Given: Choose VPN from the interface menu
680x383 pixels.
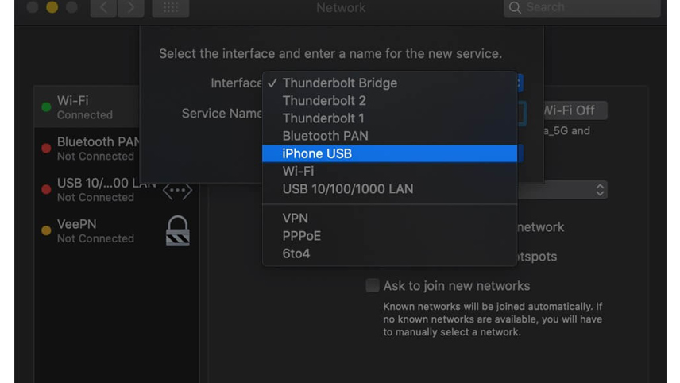Looking at the screenshot, I should 389,219.
